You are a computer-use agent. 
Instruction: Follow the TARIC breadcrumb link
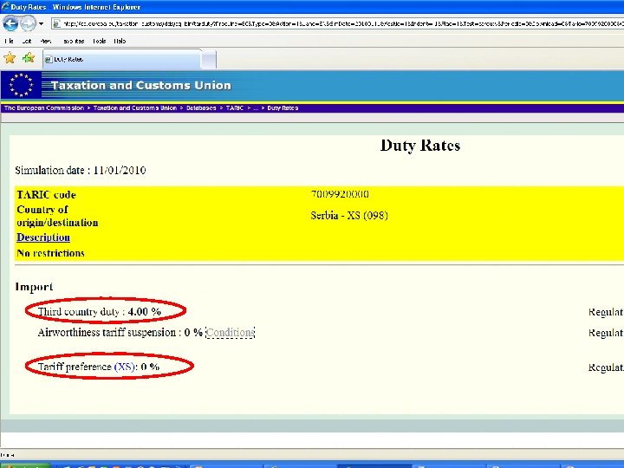pos(234,107)
